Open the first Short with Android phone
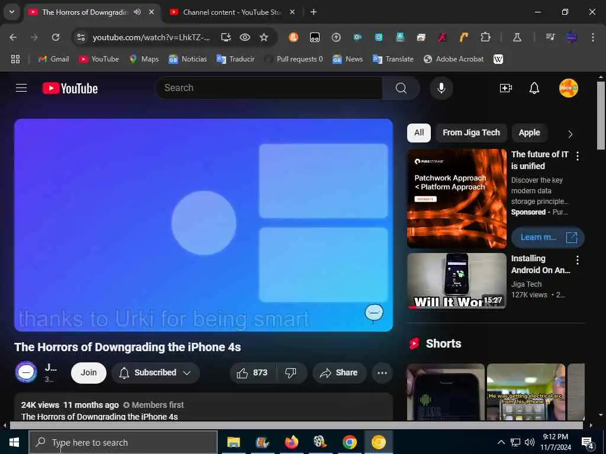Screen dimensions: 606x454 pos(446,392)
